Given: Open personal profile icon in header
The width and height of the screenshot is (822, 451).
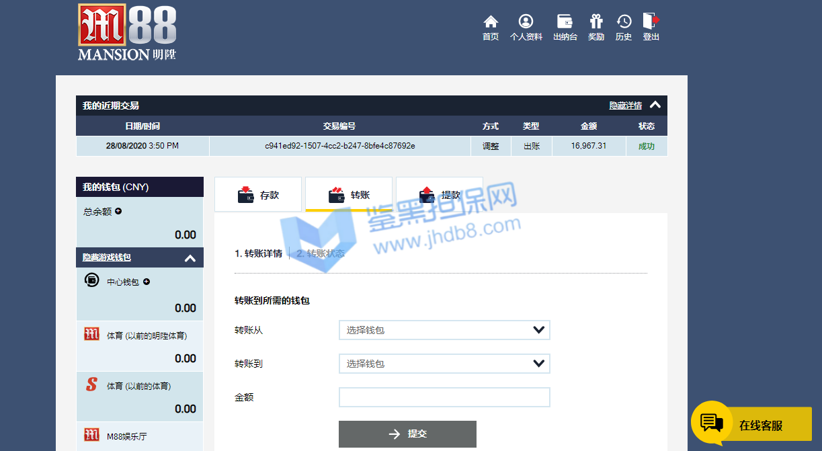Looking at the screenshot, I should (x=526, y=22).
